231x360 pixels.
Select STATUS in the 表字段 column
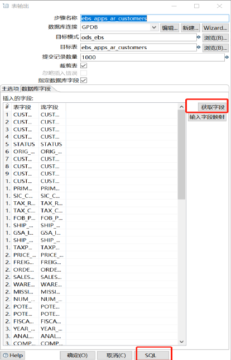click(x=24, y=144)
